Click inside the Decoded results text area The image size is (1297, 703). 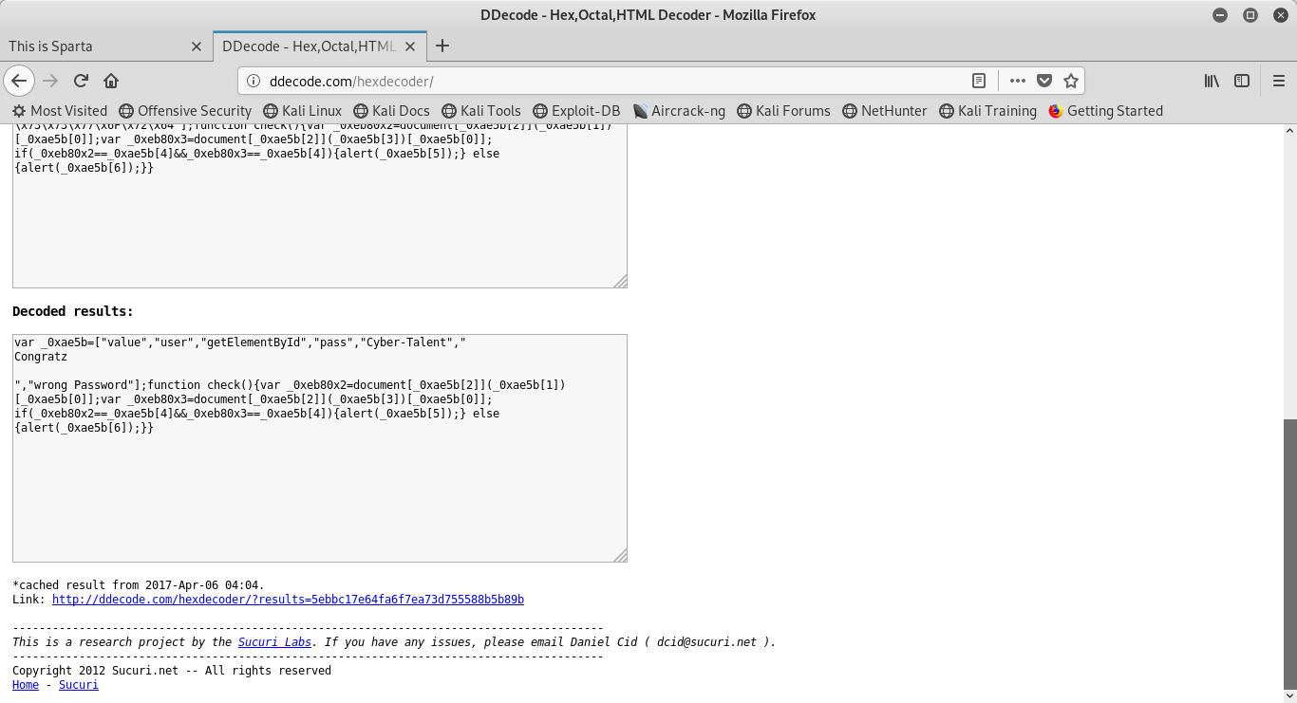319,493
